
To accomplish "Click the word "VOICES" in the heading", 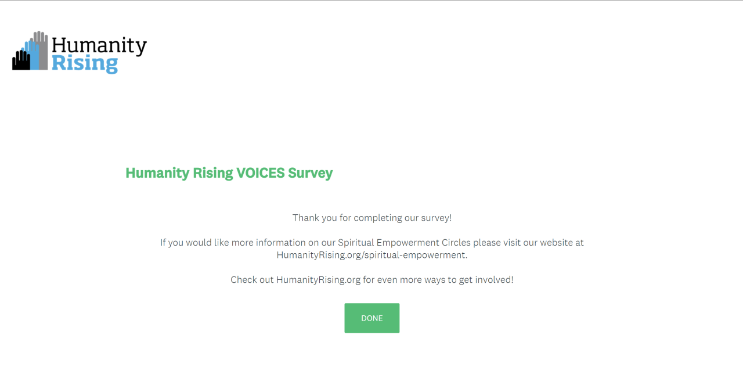I will pos(259,173).
